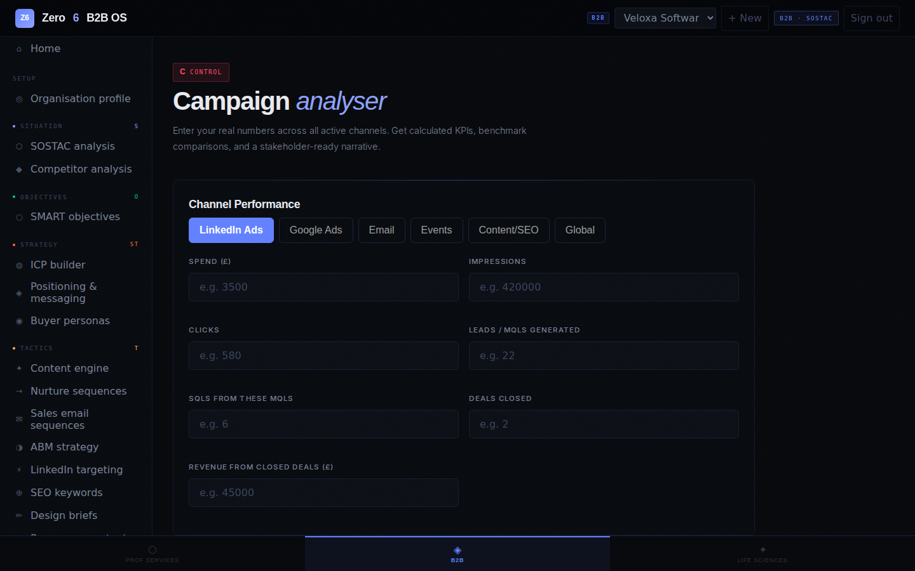Image resolution: width=915 pixels, height=571 pixels.
Task: Click the Sign out button
Action: (872, 18)
